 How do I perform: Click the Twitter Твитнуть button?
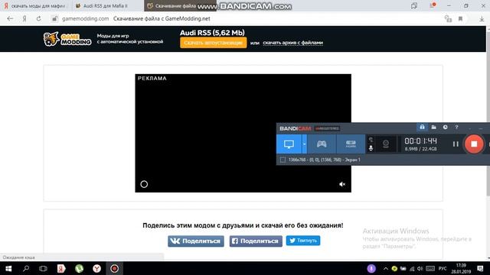[x=303, y=241]
